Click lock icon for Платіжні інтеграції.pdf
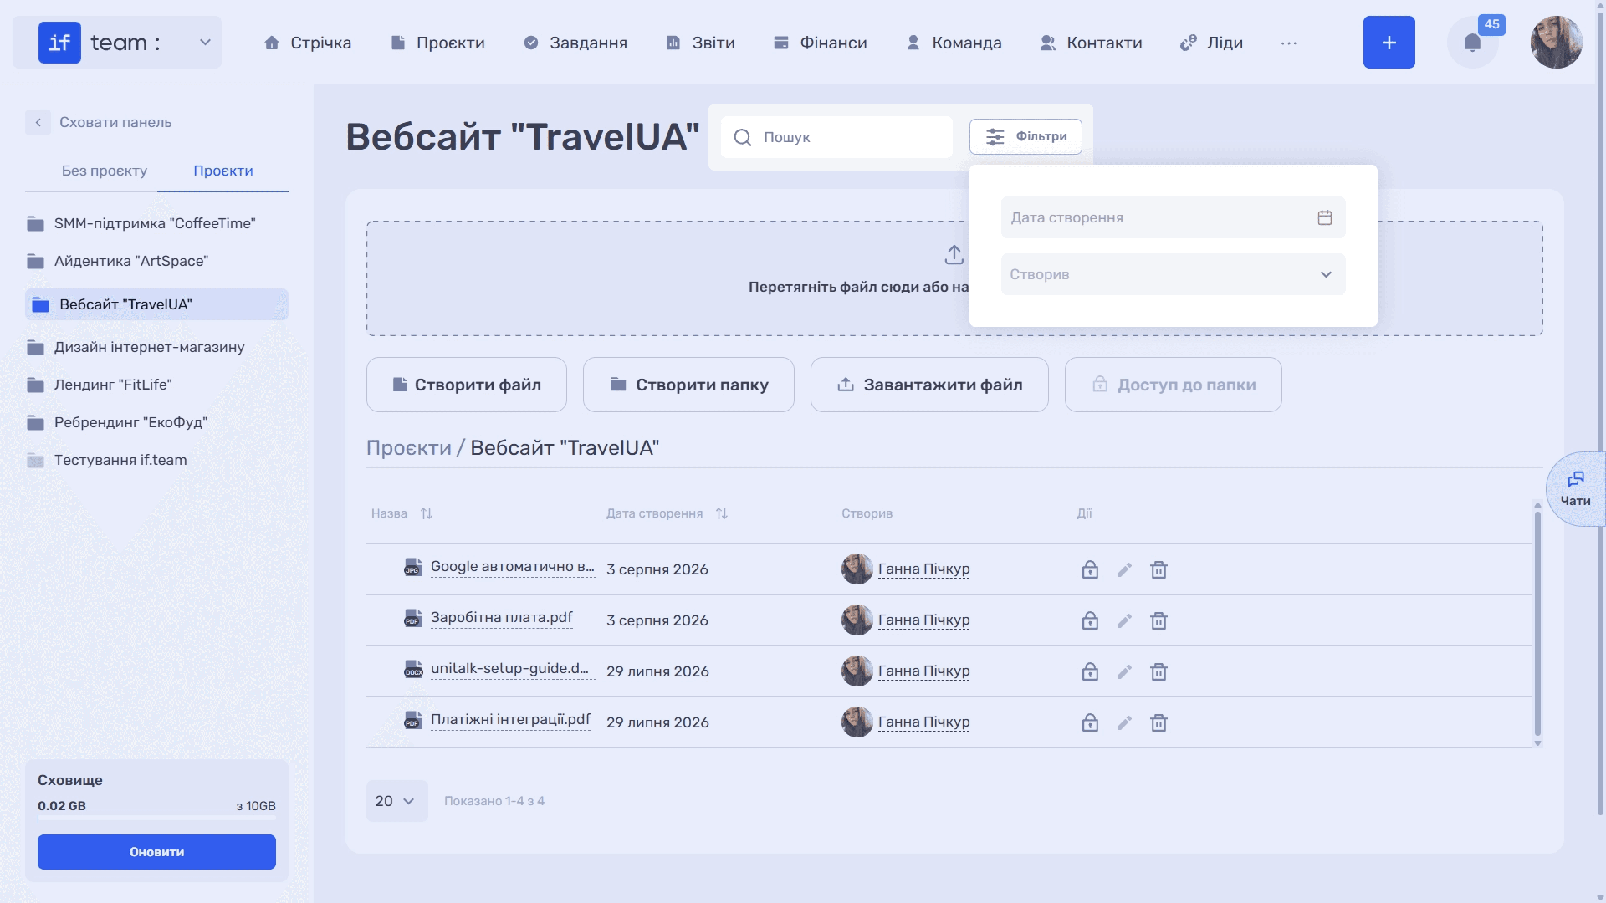Screen dimensions: 1606x903 pyautogui.click(x=1090, y=722)
